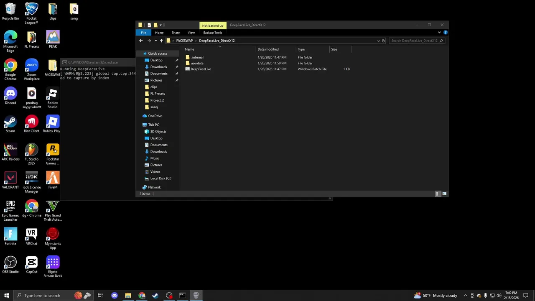Click the Search DeepFaceLive_DirectX12 box
This screenshot has height=301, width=535.
(x=417, y=41)
